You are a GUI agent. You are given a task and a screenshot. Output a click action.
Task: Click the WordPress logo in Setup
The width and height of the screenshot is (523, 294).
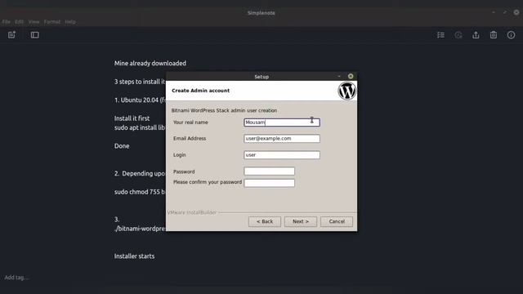pos(346,91)
